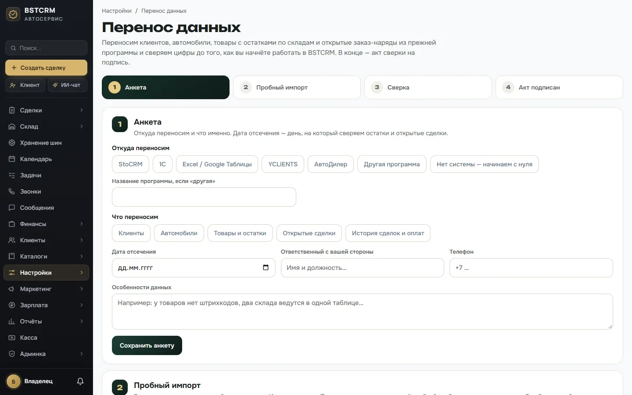Click the Зарплата ruble coin icon
Image resolution: width=632 pixels, height=395 pixels.
point(12,305)
